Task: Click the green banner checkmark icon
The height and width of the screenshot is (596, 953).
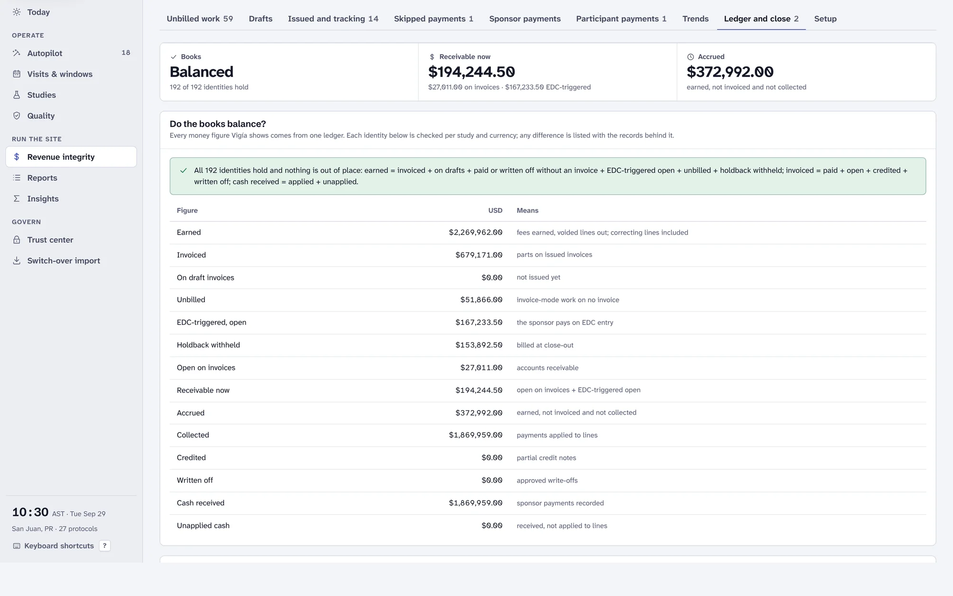Action: tap(183, 170)
